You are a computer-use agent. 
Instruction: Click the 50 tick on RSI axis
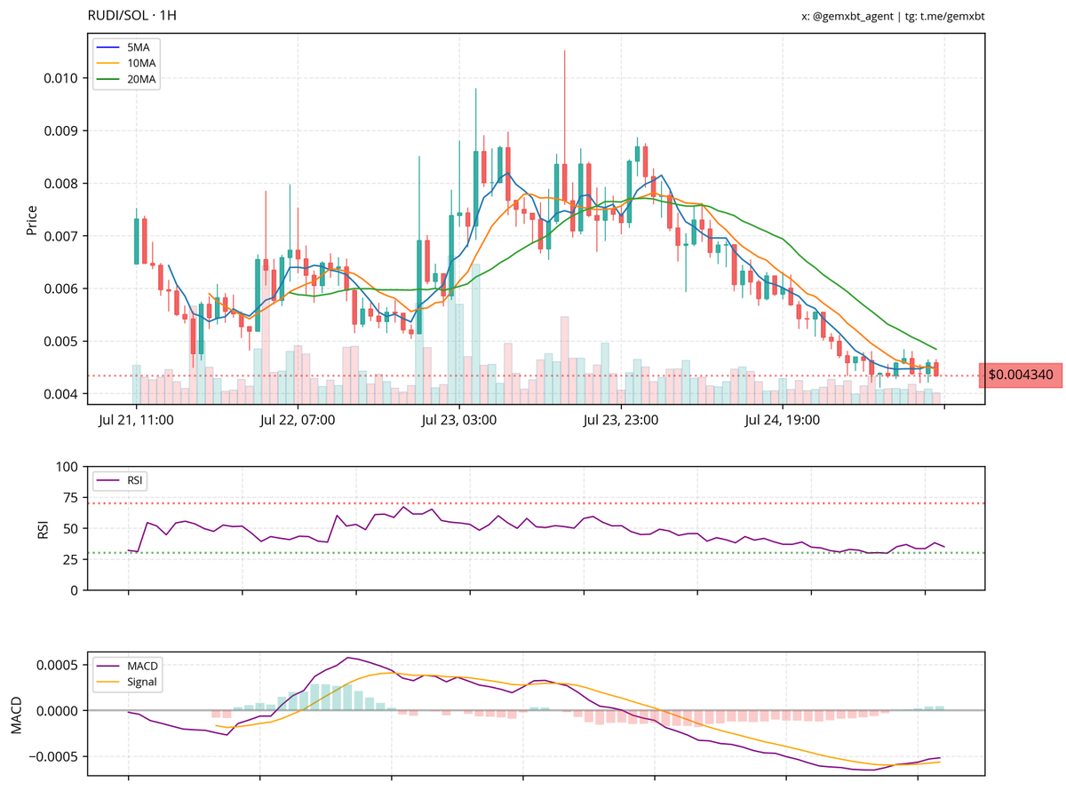pos(71,529)
